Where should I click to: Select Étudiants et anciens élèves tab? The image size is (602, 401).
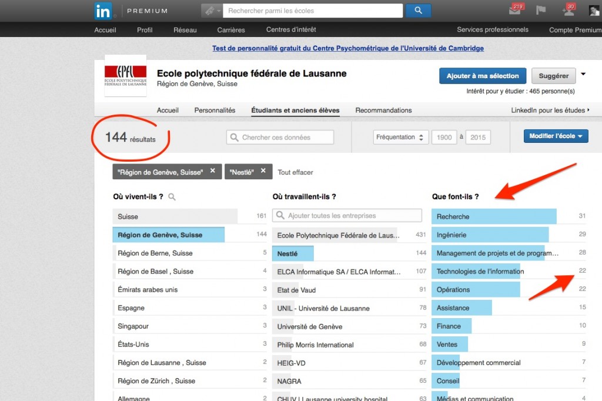(295, 110)
